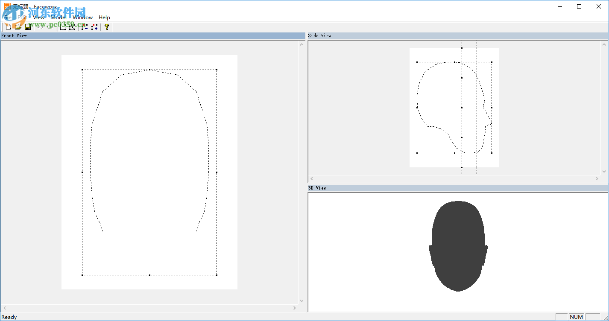Click the NUM indicator in status bar

[576, 317]
